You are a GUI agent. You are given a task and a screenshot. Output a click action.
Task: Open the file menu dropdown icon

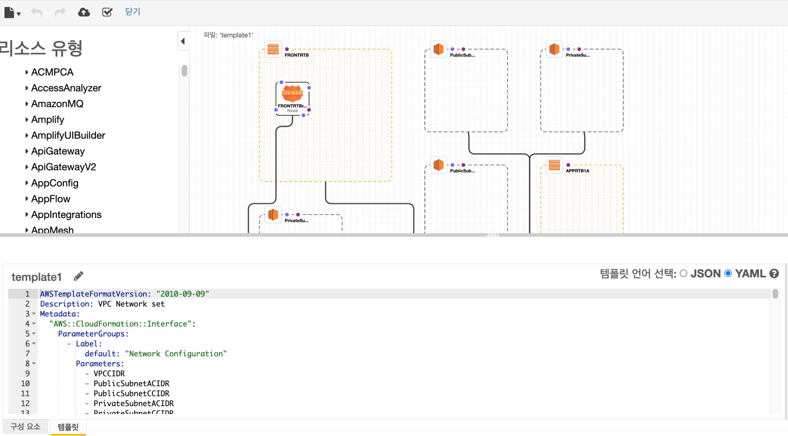(12, 13)
